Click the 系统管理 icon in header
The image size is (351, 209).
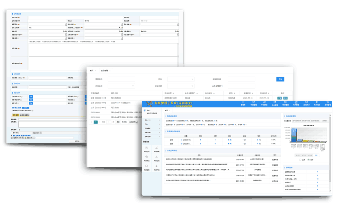pos(327,103)
